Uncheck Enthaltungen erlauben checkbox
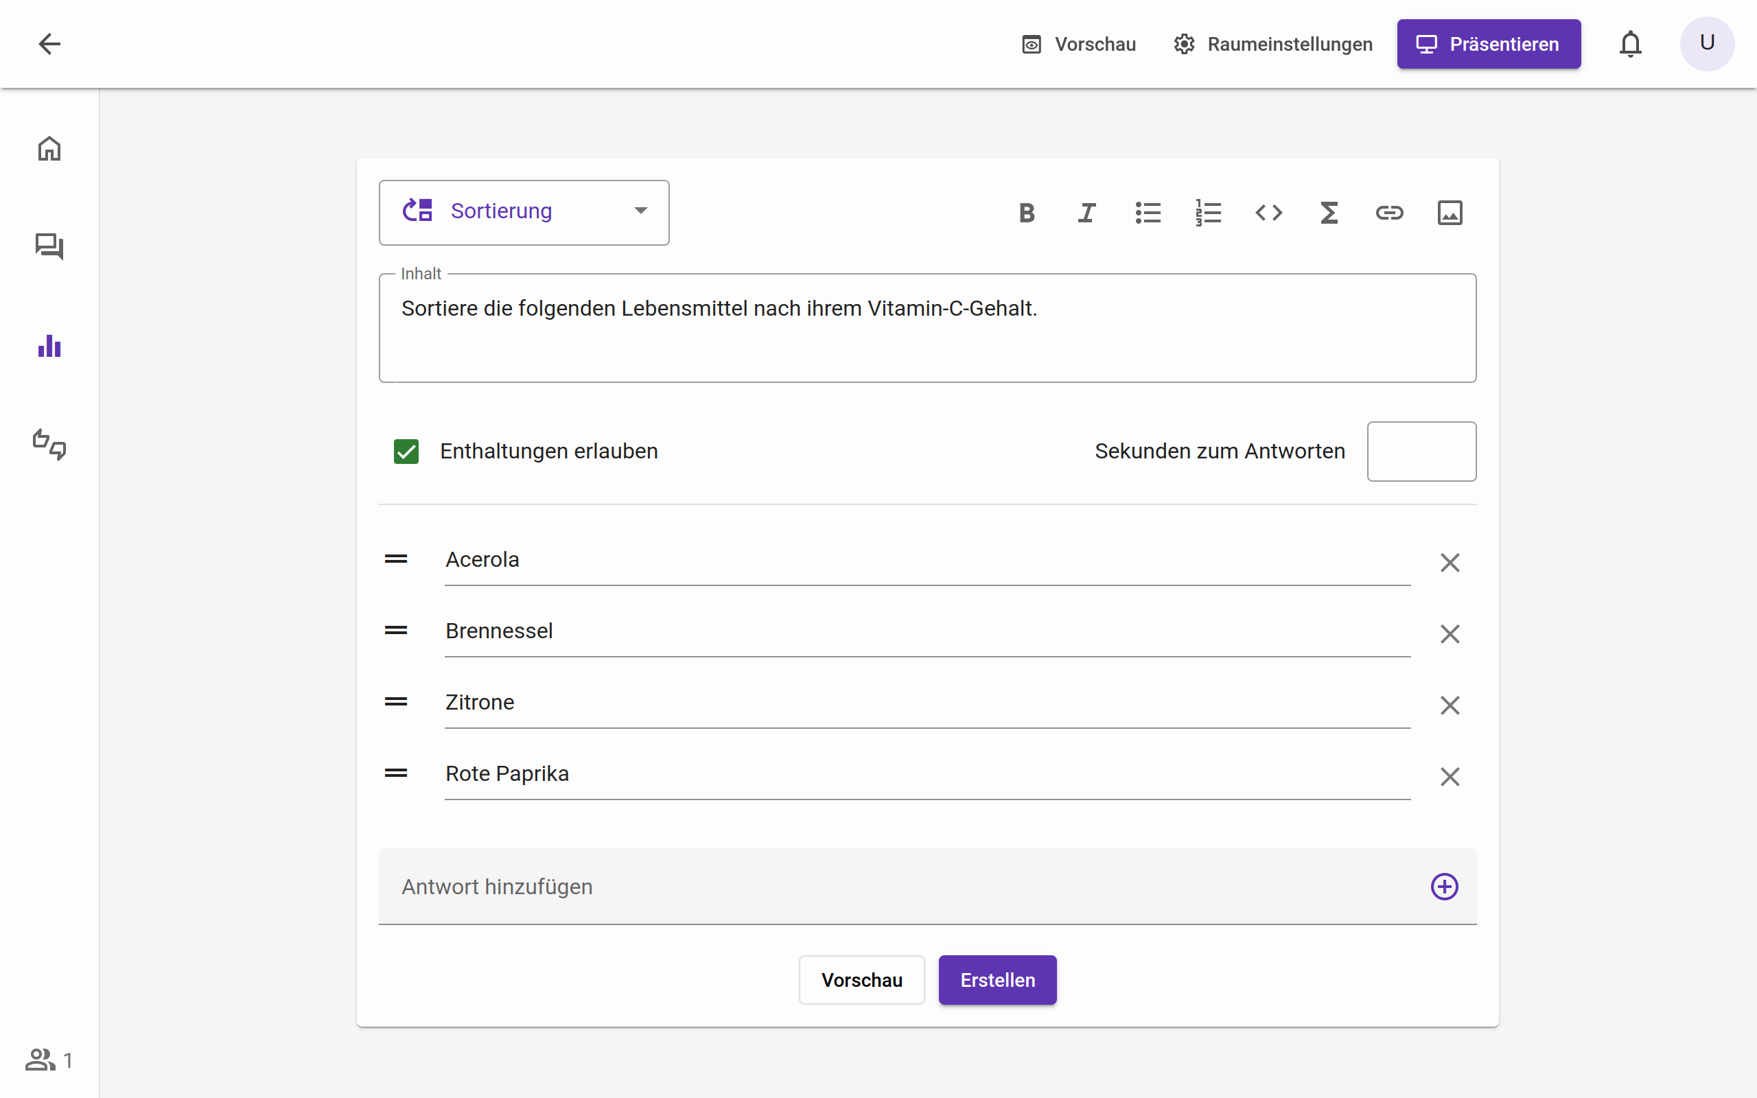 [406, 452]
